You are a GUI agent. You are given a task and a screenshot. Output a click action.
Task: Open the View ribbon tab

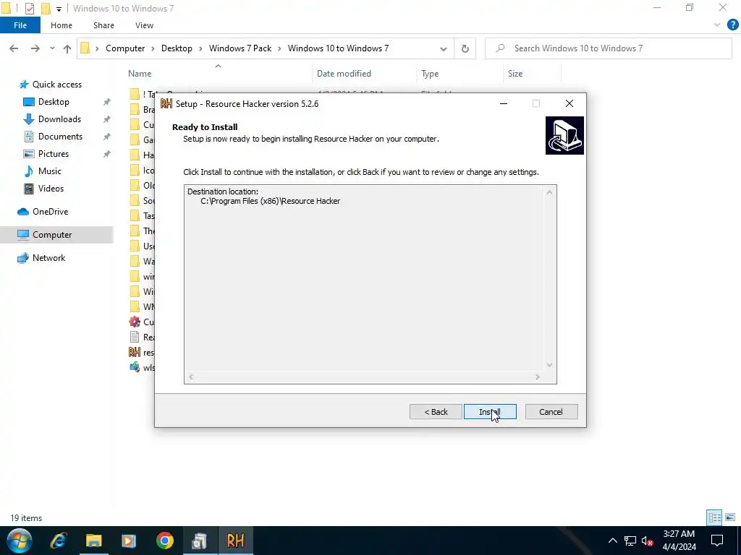[x=144, y=25]
